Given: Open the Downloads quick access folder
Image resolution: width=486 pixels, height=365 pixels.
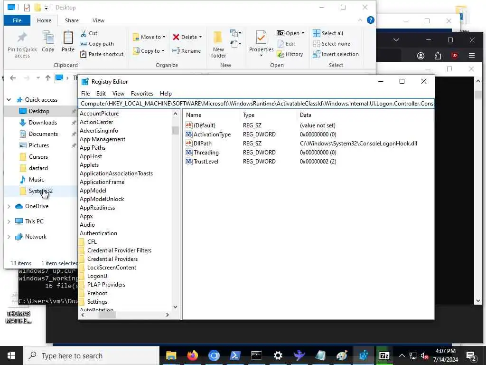Looking at the screenshot, I should coord(43,123).
